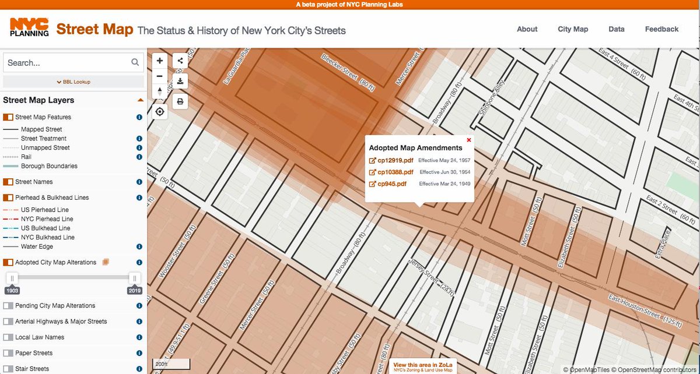
Task: Click the 2019 end year slider handle
Action: point(135,278)
